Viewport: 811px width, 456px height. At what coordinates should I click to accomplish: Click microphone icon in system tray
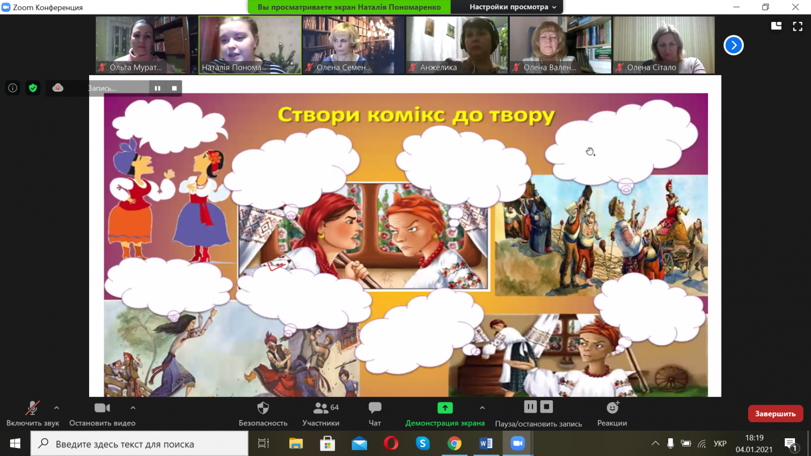pos(670,444)
